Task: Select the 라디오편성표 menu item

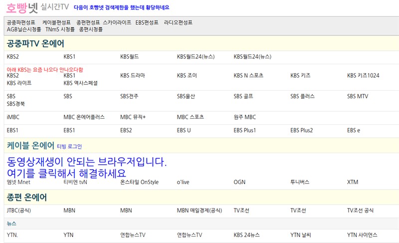Action: (178, 22)
